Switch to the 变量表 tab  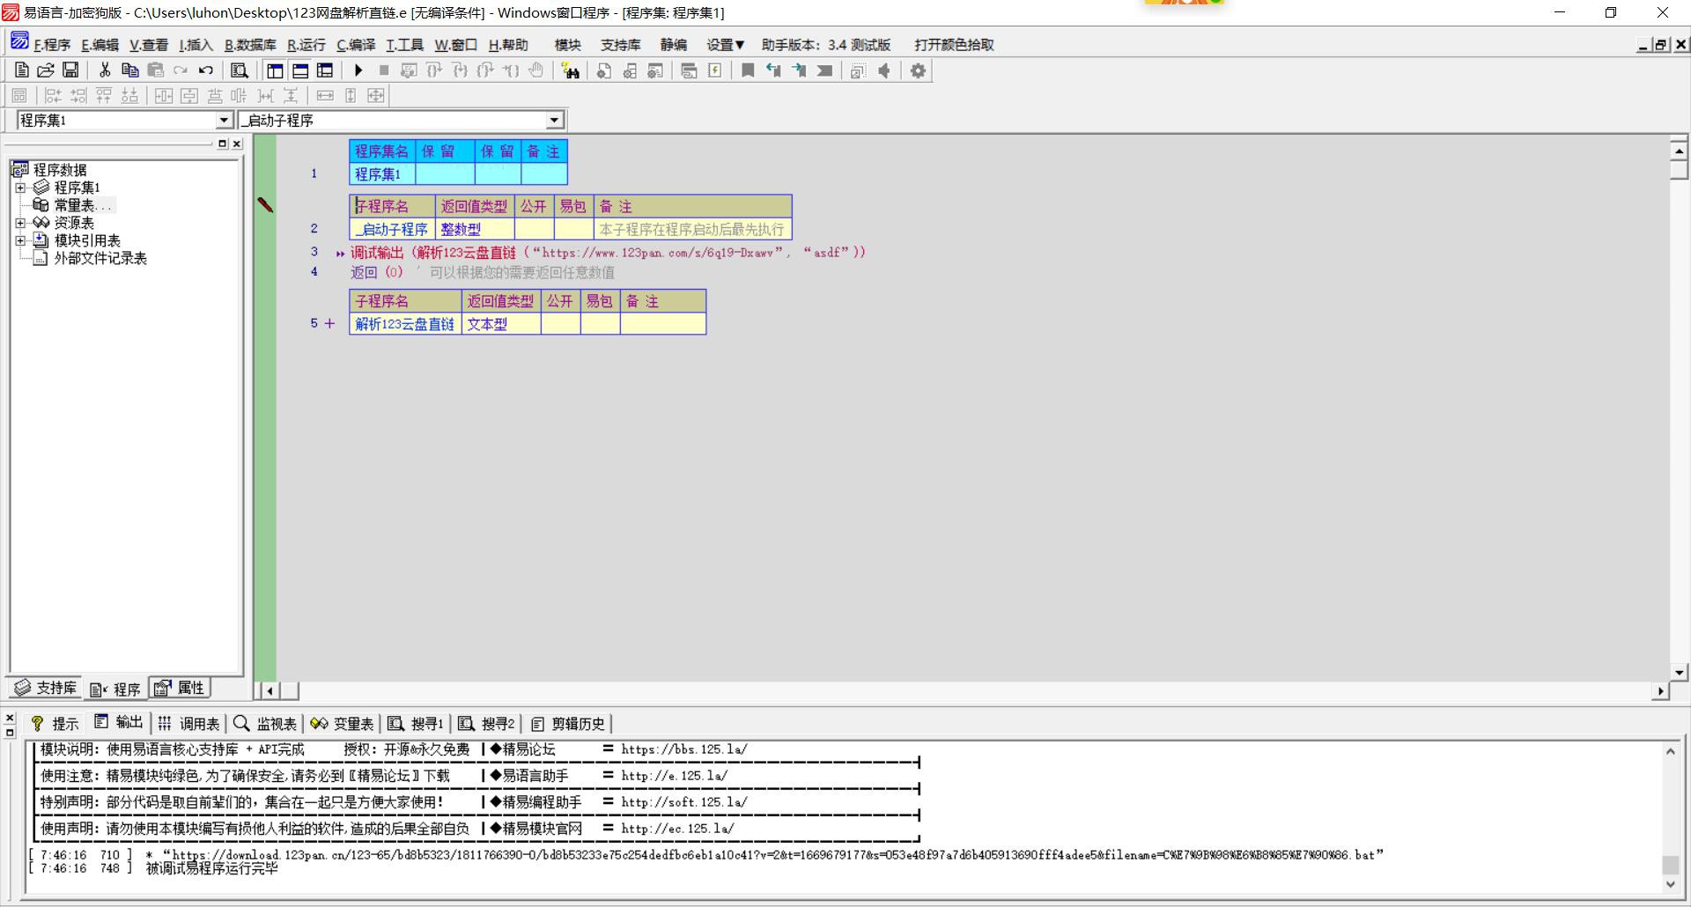tap(342, 723)
